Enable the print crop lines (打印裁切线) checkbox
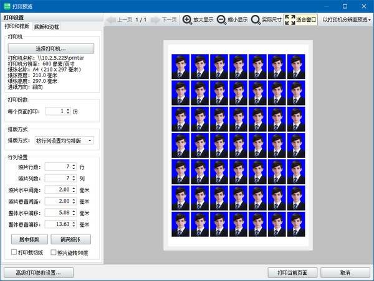Screen dimensions: 374x281 click(15, 252)
